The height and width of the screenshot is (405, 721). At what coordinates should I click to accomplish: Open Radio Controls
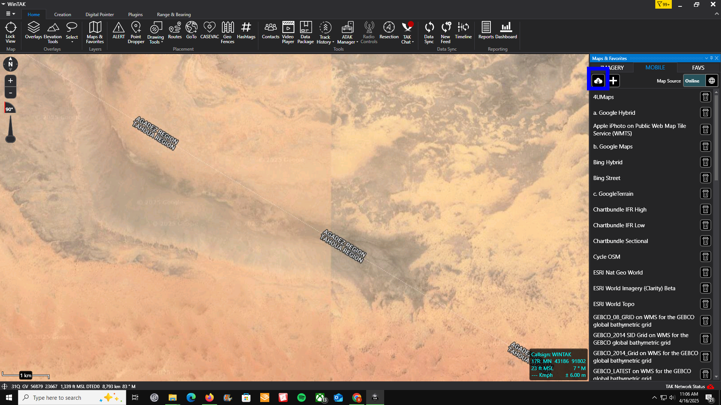(369, 33)
